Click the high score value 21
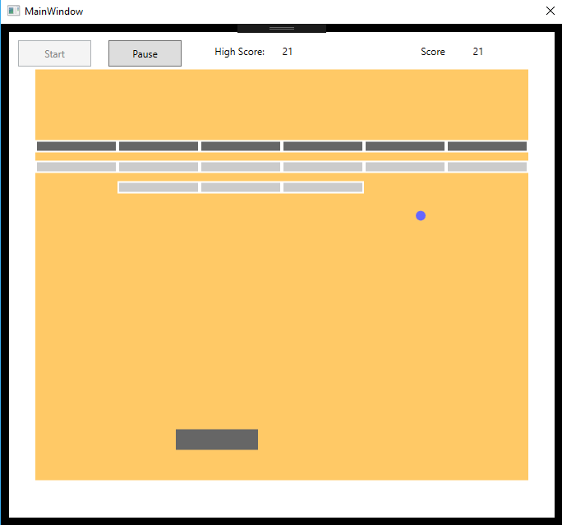This screenshot has width=562, height=525. click(287, 52)
